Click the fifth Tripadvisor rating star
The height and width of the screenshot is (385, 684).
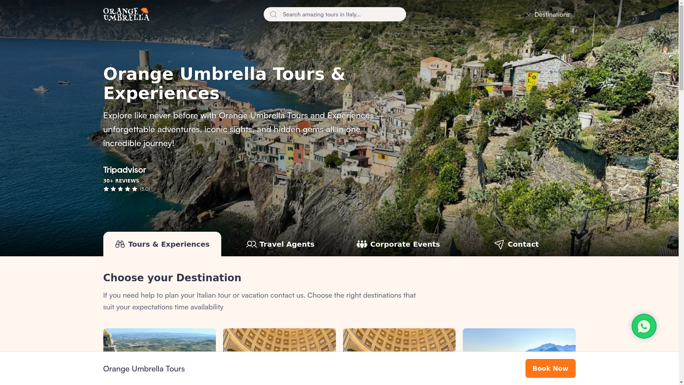pos(135,189)
